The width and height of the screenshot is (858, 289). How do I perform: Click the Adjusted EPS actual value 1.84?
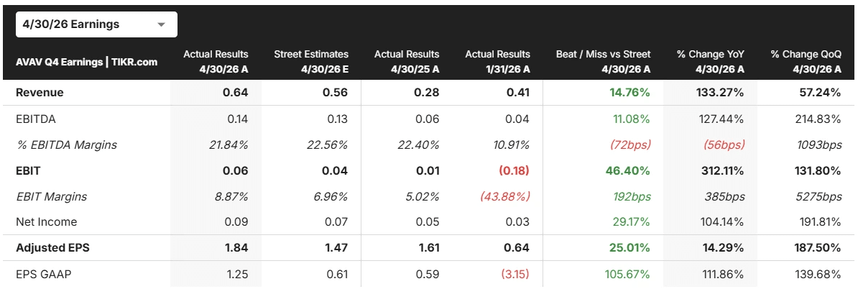click(x=237, y=247)
